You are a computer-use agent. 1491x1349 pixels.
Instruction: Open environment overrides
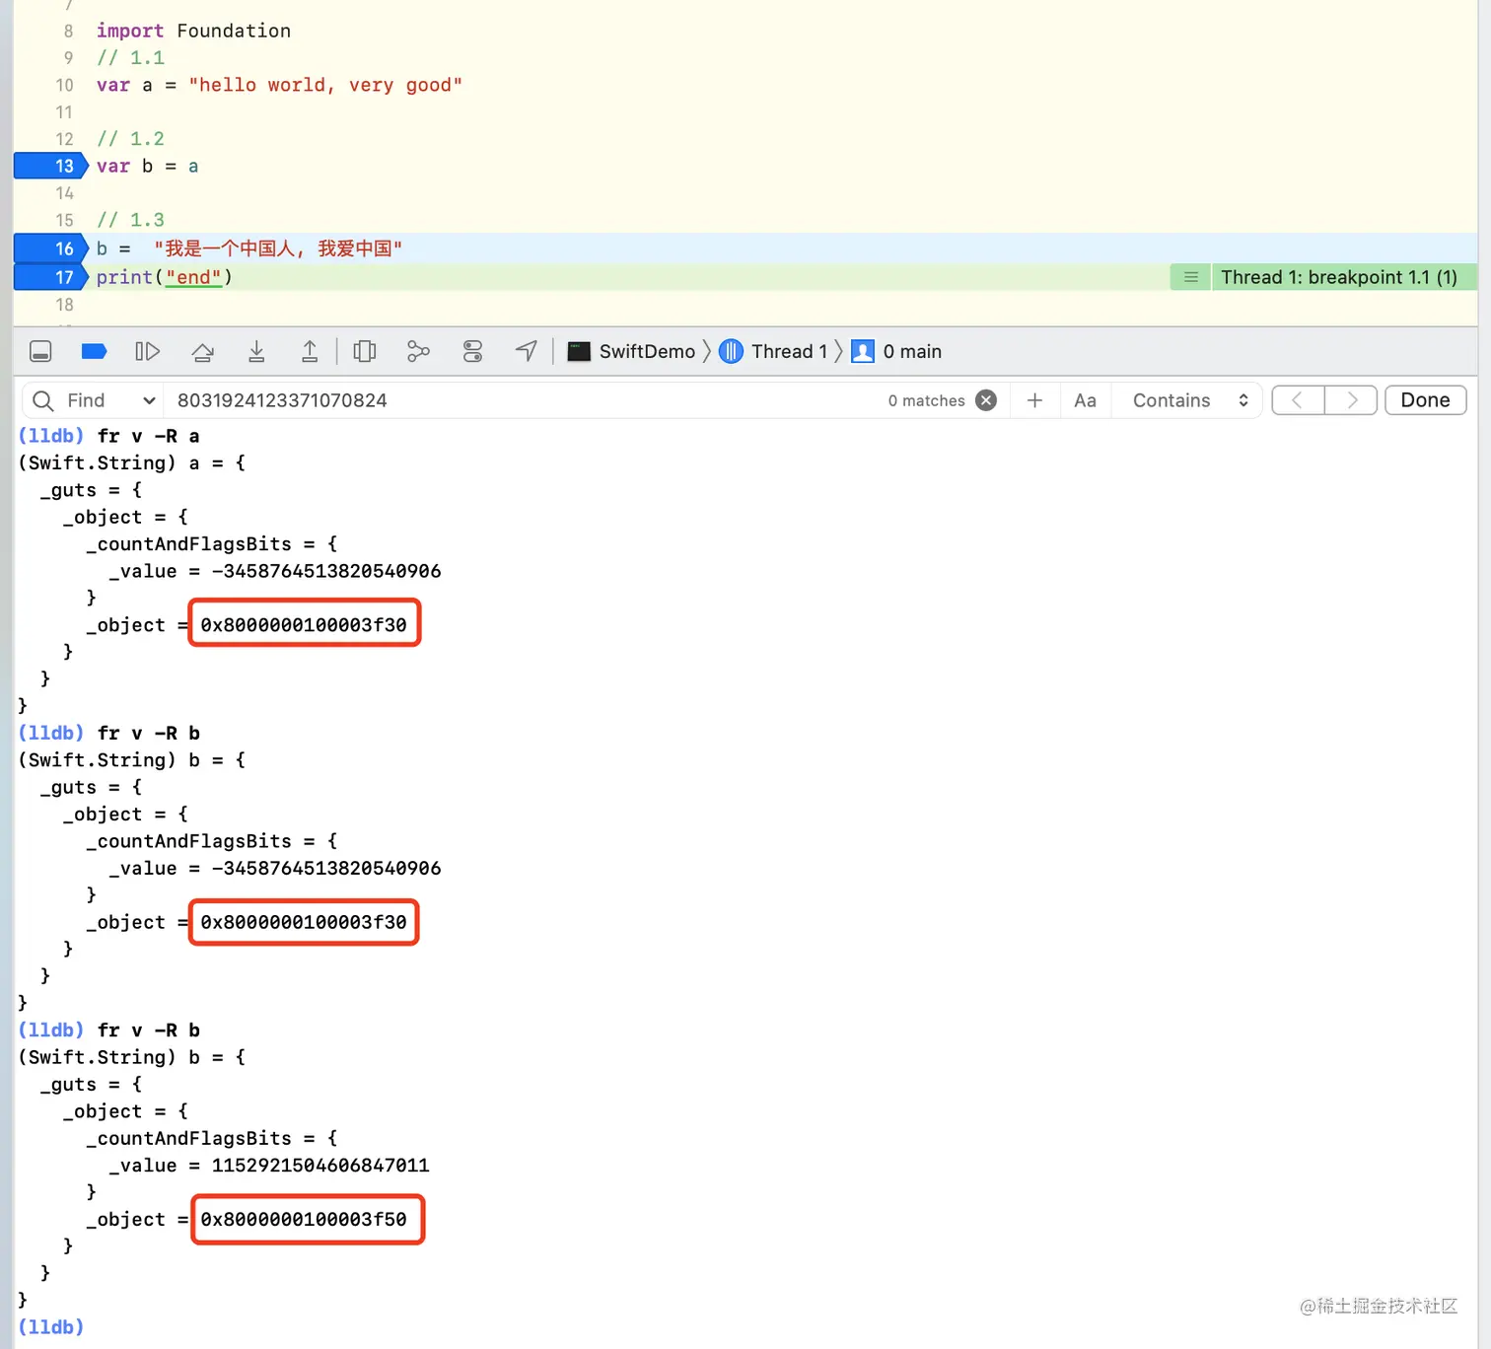click(x=473, y=351)
